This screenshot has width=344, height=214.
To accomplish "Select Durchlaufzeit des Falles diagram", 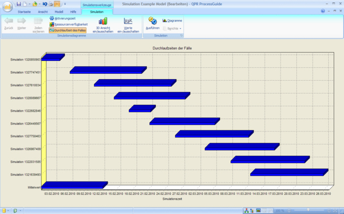I will coord(68,31).
